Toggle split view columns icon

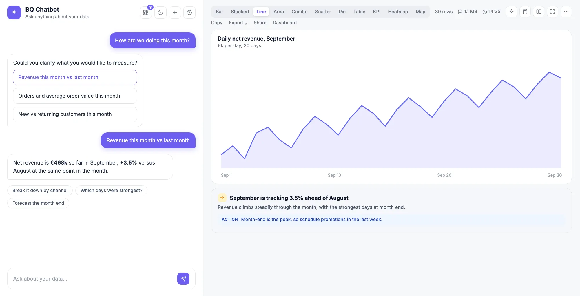point(539,12)
